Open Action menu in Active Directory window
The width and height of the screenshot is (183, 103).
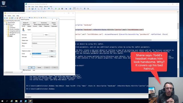point(9,16)
